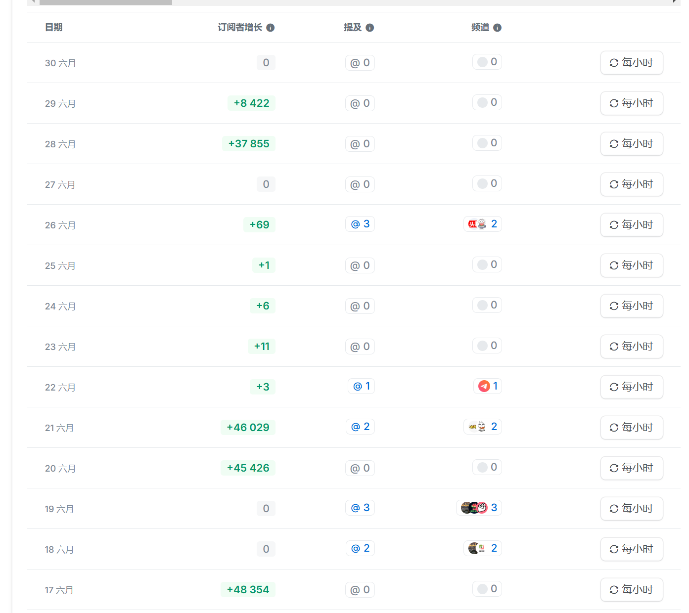Click the 26 六月 date cell
The image size is (689, 613).
[x=60, y=225]
